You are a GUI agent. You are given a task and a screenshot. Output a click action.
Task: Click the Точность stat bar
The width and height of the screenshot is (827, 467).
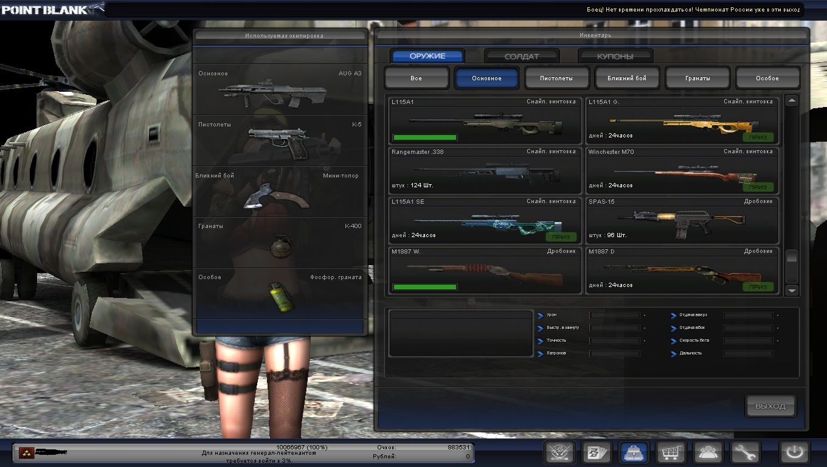pos(615,341)
